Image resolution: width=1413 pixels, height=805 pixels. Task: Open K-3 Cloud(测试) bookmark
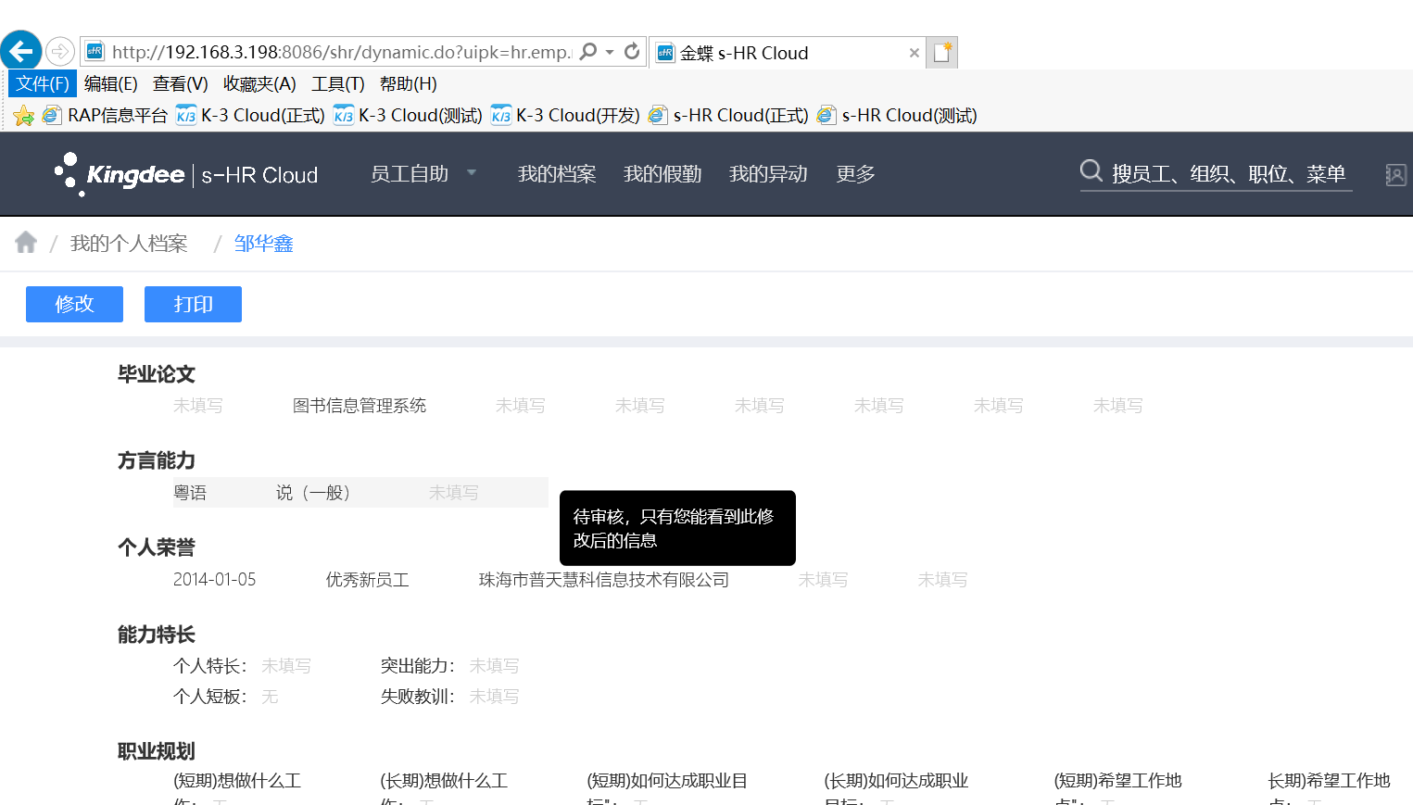pyautogui.click(x=409, y=115)
